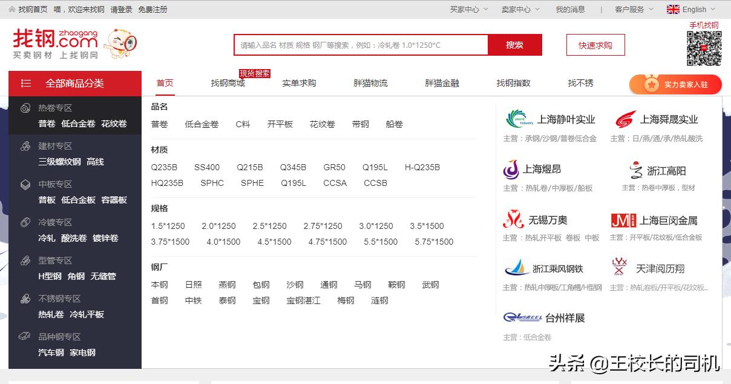Click the 找钢首页 home icon
The image size is (731, 384).
12,10
